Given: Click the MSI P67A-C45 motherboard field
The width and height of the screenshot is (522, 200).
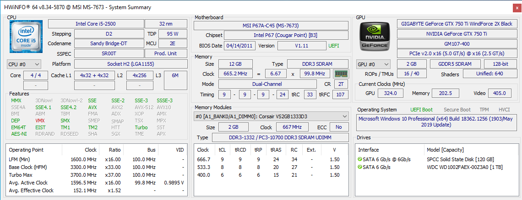Looking at the screenshot, I should [270, 26].
